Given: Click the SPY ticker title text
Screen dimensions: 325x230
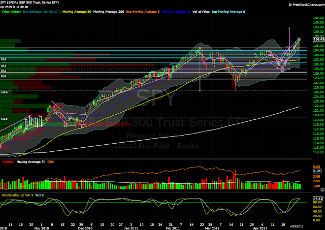Looking at the screenshot, I should tap(29, 3).
